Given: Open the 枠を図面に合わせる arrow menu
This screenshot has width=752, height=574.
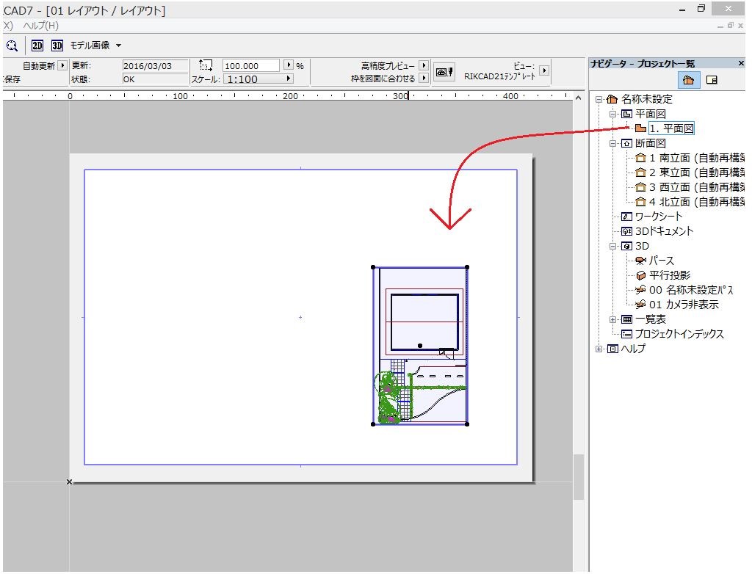Looking at the screenshot, I should click(424, 78).
